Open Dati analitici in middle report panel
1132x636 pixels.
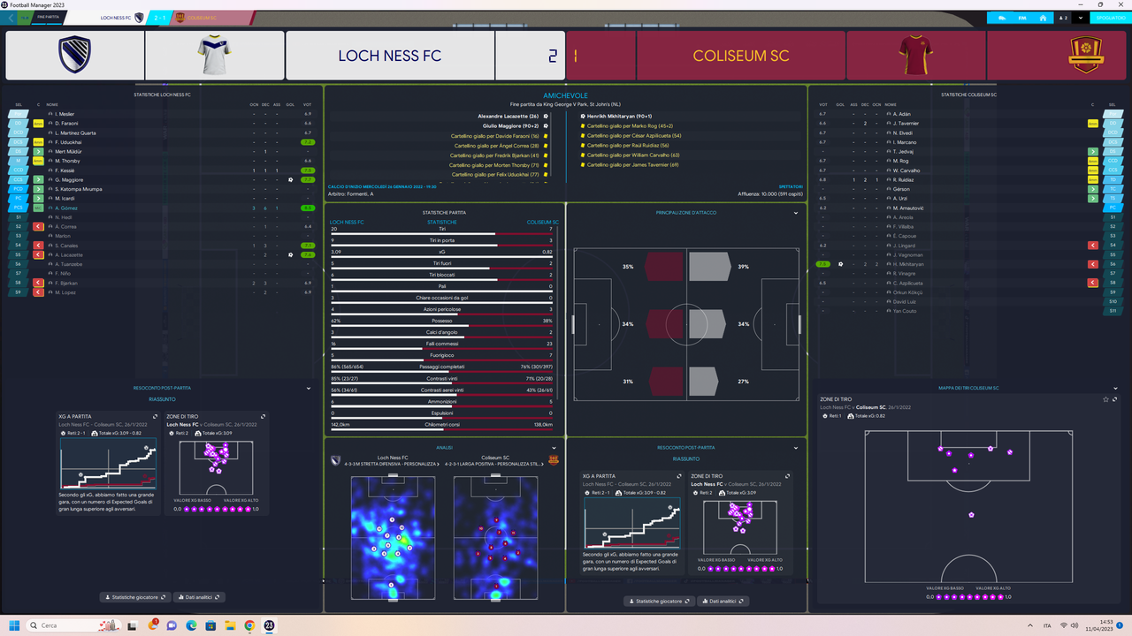point(723,602)
